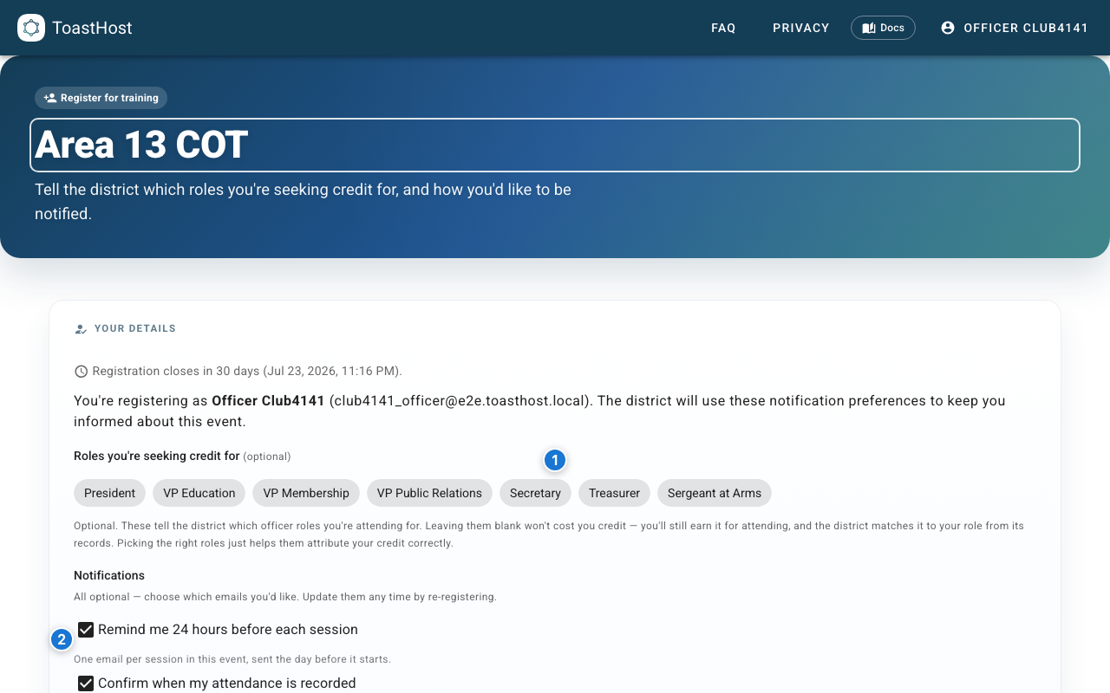
Task: Select the Secretary role chip
Action: pos(535,493)
